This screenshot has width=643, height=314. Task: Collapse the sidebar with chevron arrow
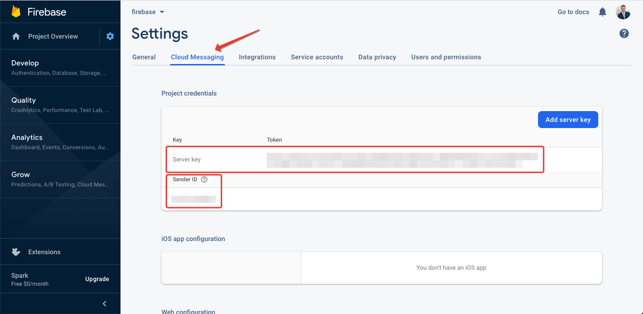[x=104, y=304]
